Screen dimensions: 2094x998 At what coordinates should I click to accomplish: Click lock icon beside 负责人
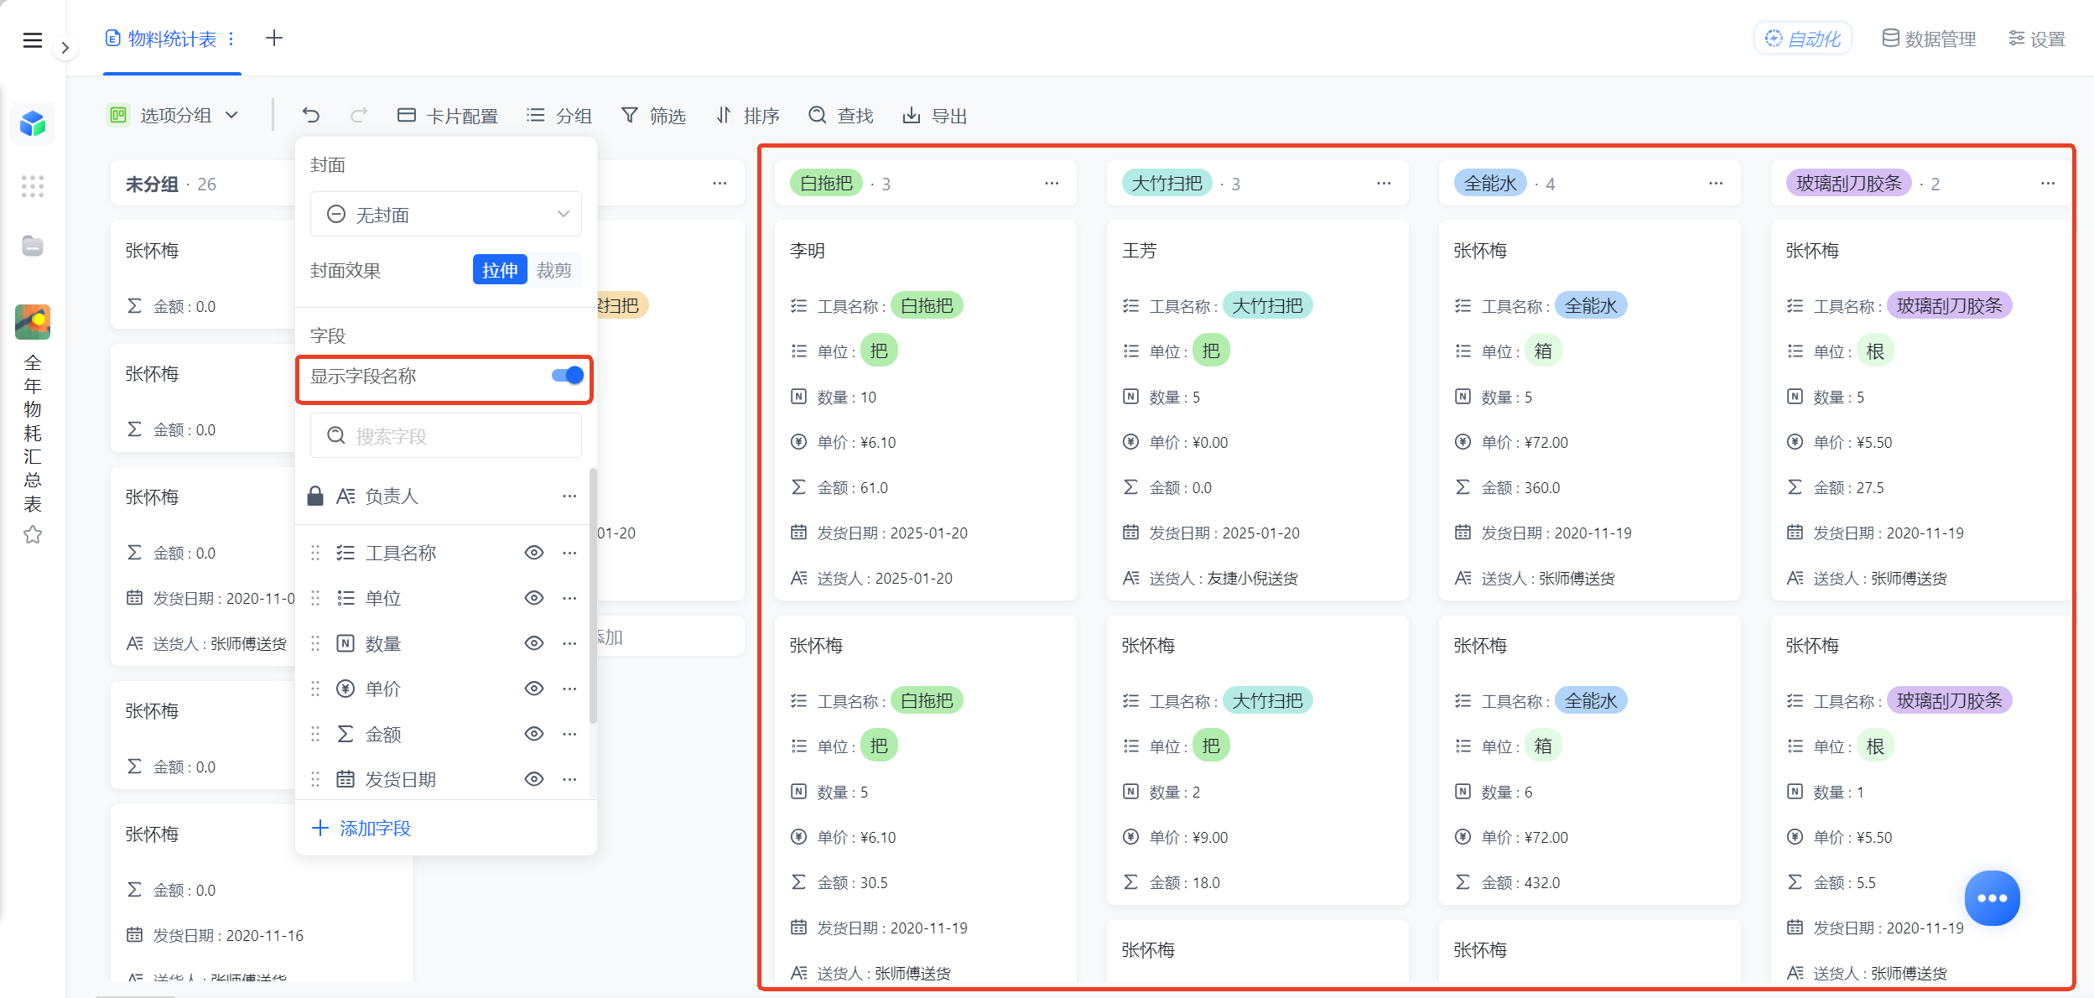(x=315, y=496)
